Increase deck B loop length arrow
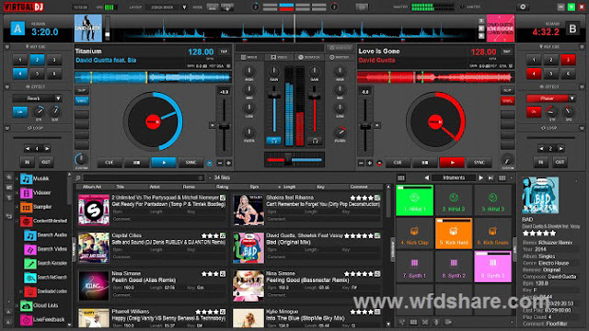 [560, 149]
